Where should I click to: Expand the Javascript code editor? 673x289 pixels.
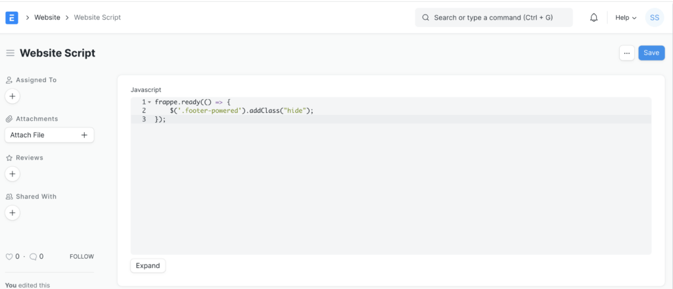[148, 266]
